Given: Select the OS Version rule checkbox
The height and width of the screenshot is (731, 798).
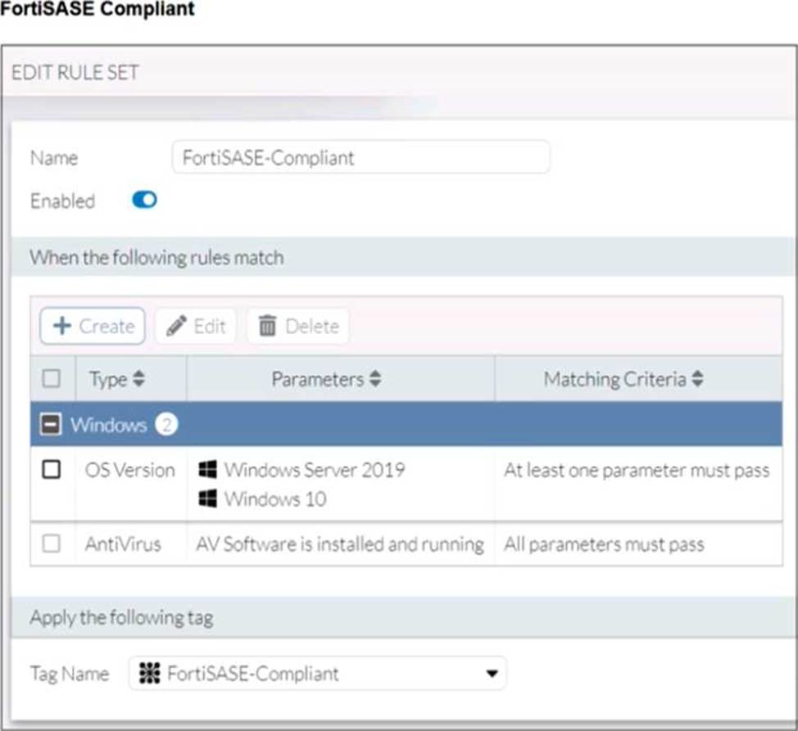Looking at the screenshot, I should pyautogui.click(x=51, y=470).
